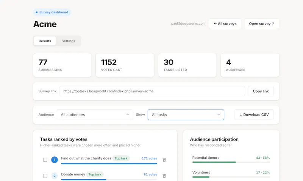Click the Volunteers label
This screenshot has width=303, height=181.
coord(201,172)
